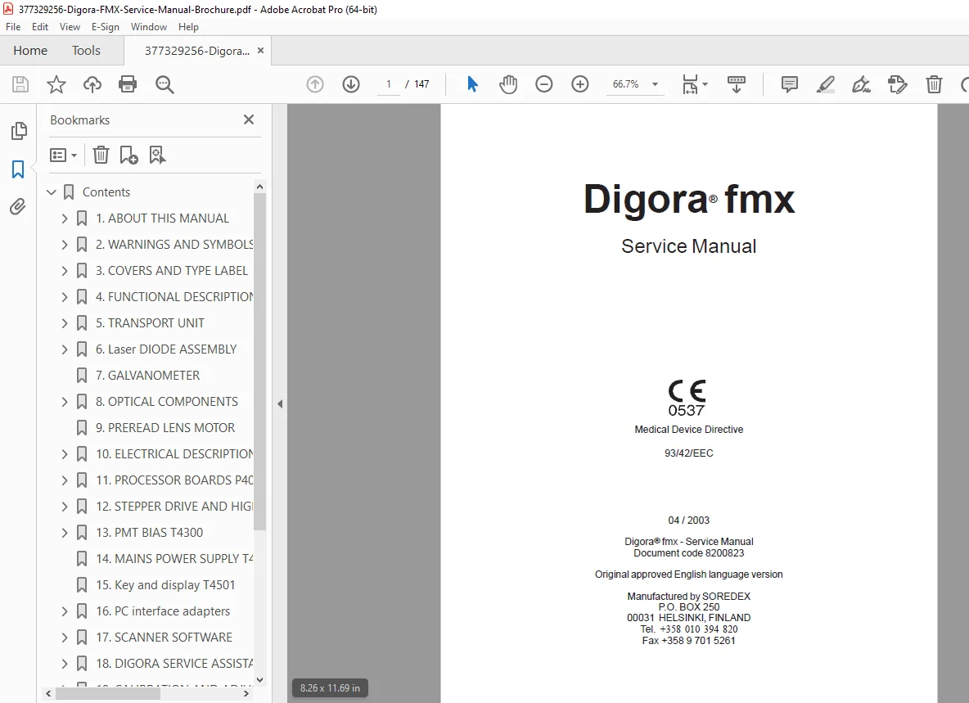Viewport: 969px width, 703px height.
Task: Close the 377329256-Digora document tab
Action: (x=261, y=51)
